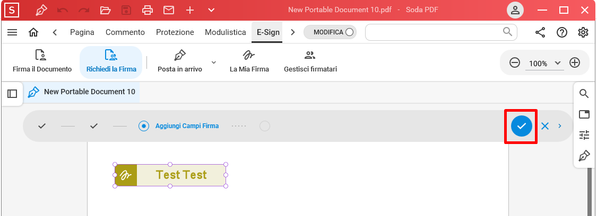This screenshot has width=597, height=216.
Task: Open Gestisci firmatari
Action: (x=310, y=61)
